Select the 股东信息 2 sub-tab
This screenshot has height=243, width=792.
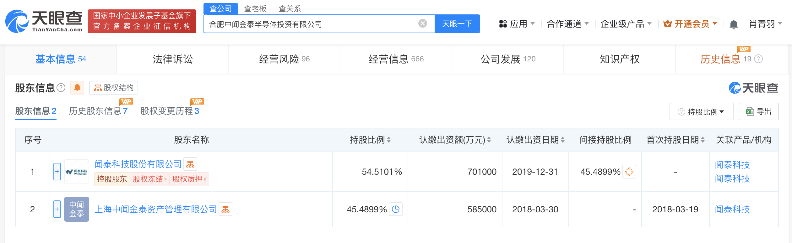pyautogui.click(x=36, y=111)
